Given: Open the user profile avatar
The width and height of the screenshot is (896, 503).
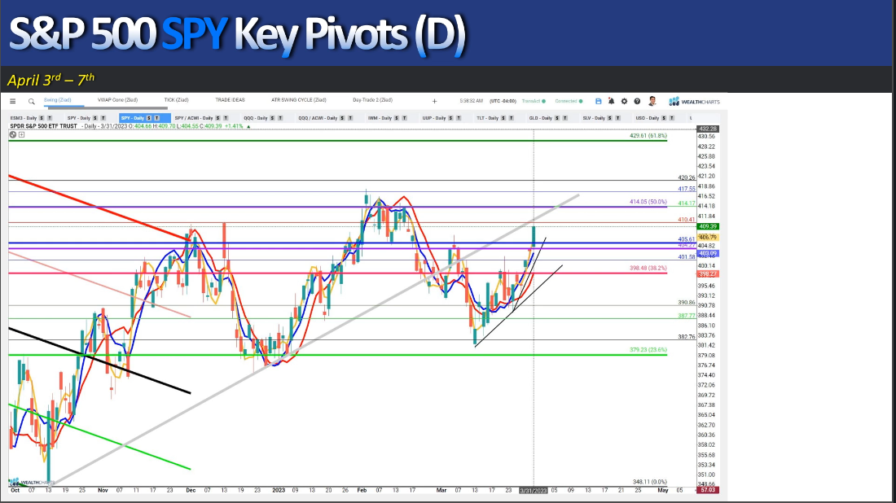Looking at the screenshot, I should pos(652,101).
